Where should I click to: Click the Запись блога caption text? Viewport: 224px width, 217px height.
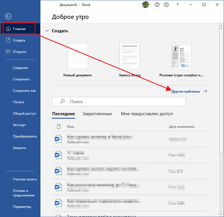[x=130, y=75]
